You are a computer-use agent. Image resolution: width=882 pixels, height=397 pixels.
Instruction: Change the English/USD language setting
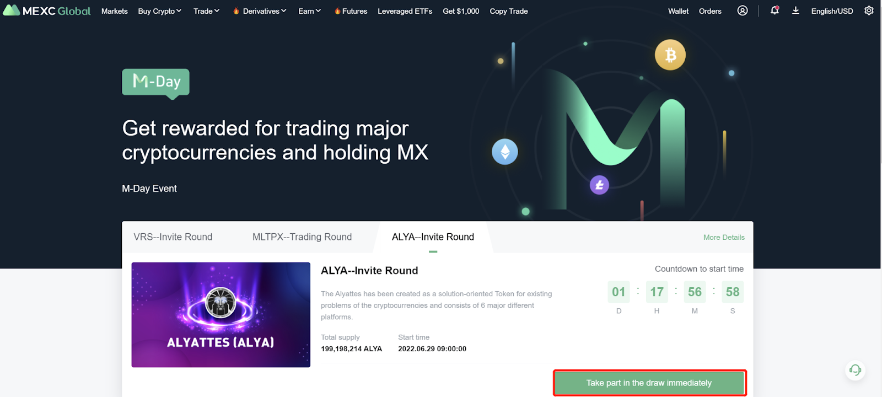pyautogui.click(x=832, y=11)
